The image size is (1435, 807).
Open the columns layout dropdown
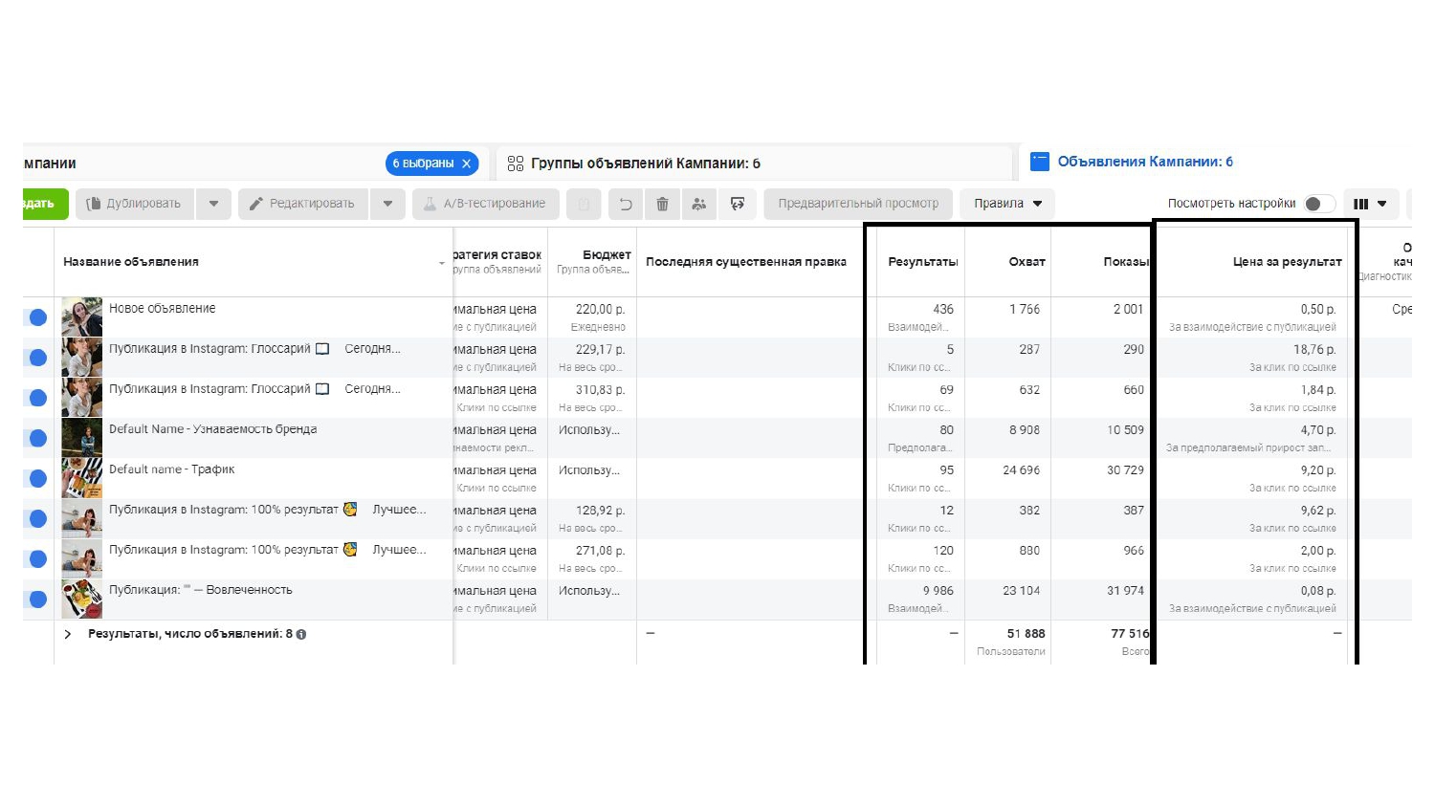1371,204
